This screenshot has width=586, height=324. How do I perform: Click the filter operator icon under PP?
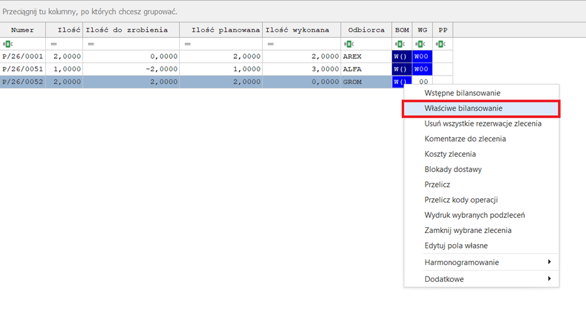(441, 44)
